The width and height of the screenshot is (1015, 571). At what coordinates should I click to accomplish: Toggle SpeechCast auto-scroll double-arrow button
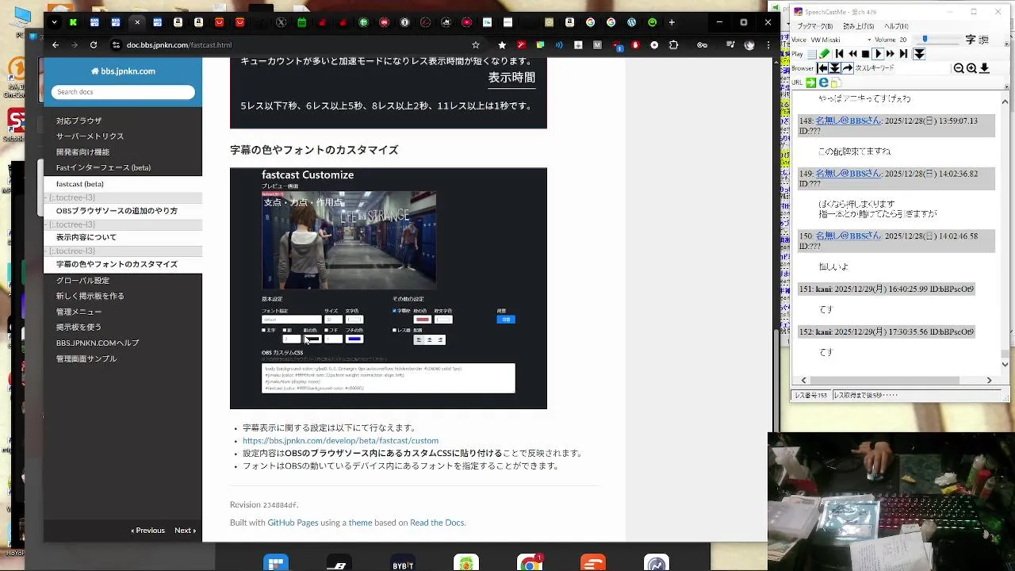919,54
